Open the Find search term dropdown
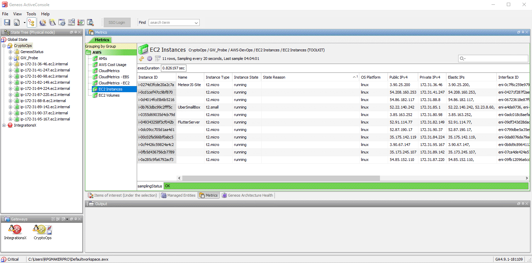This screenshot has height=263, width=532. tap(196, 23)
